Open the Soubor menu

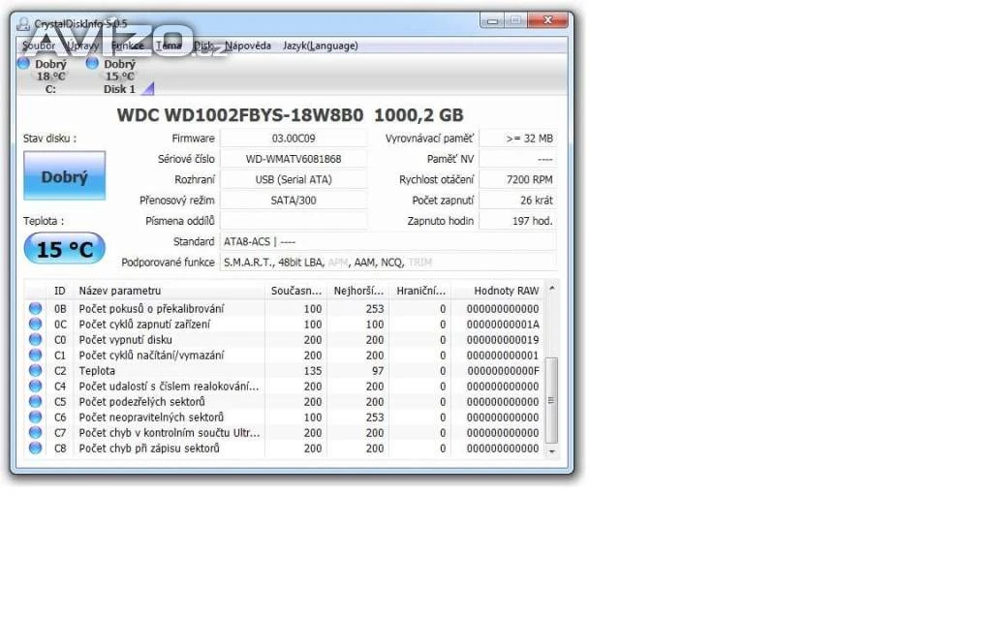(39, 46)
